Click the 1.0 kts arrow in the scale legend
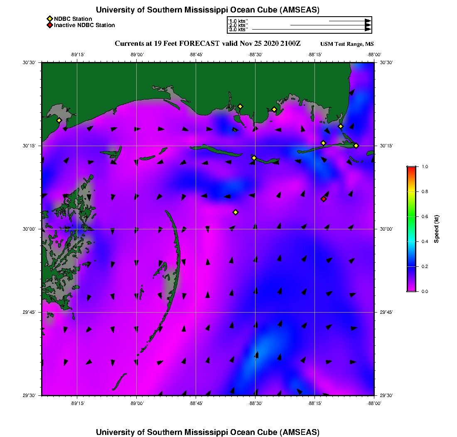This screenshot has width=457, height=437. pyautogui.click(x=349, y=20)
